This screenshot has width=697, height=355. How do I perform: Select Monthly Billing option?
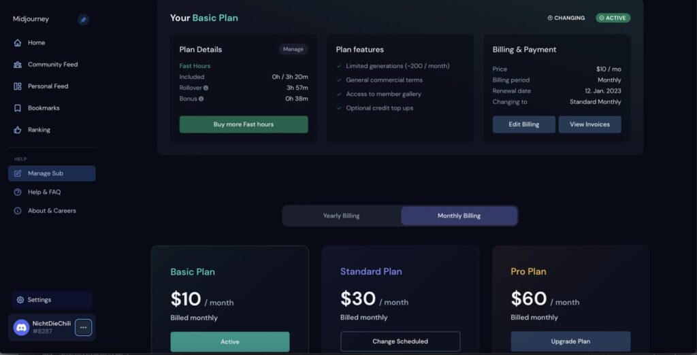pos(459,216)
